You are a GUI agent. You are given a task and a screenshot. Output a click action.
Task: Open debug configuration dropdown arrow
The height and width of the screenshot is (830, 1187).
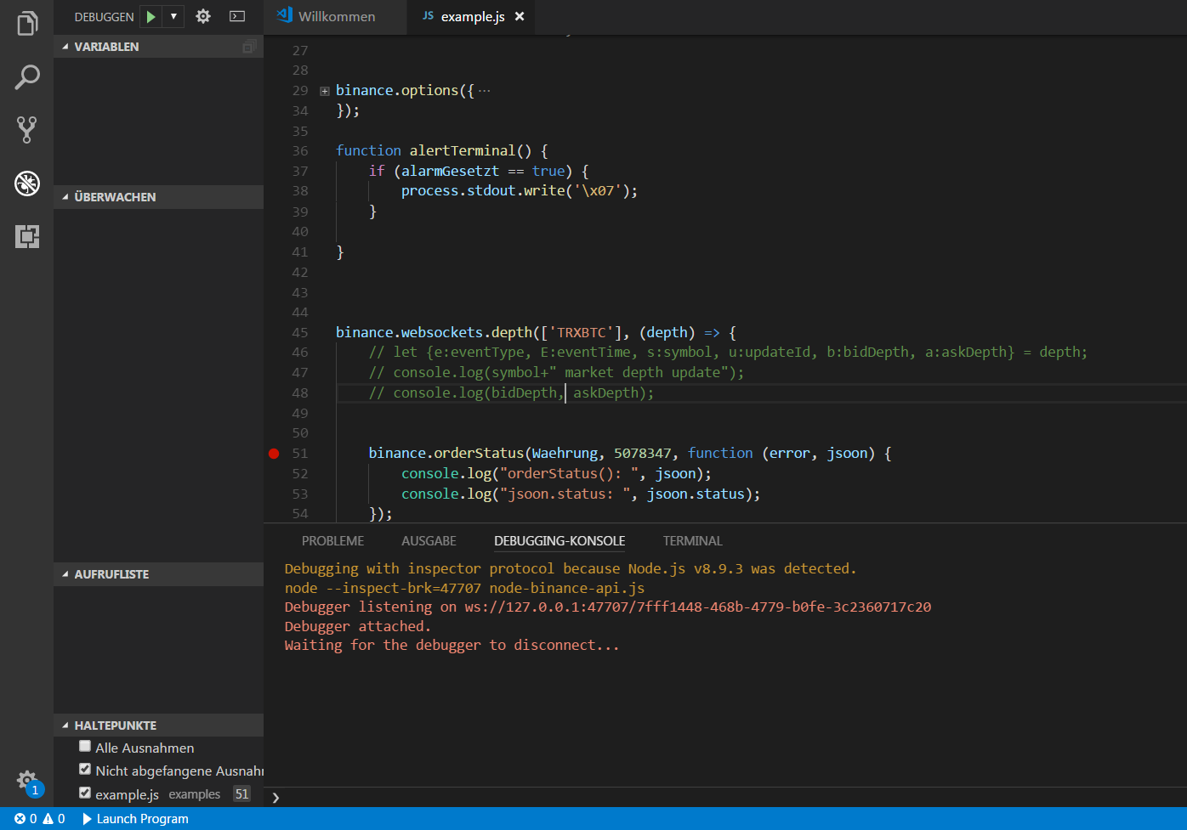tap(173, 16)
